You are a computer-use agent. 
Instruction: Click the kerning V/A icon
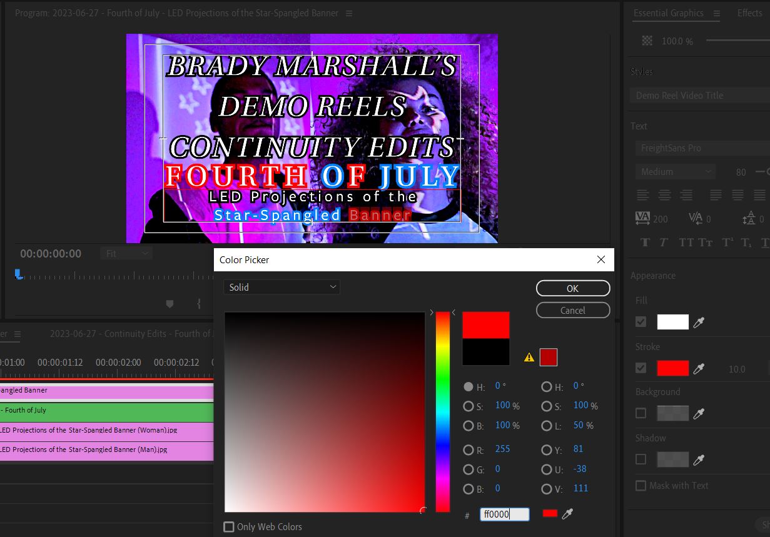[x=695, y=218]
